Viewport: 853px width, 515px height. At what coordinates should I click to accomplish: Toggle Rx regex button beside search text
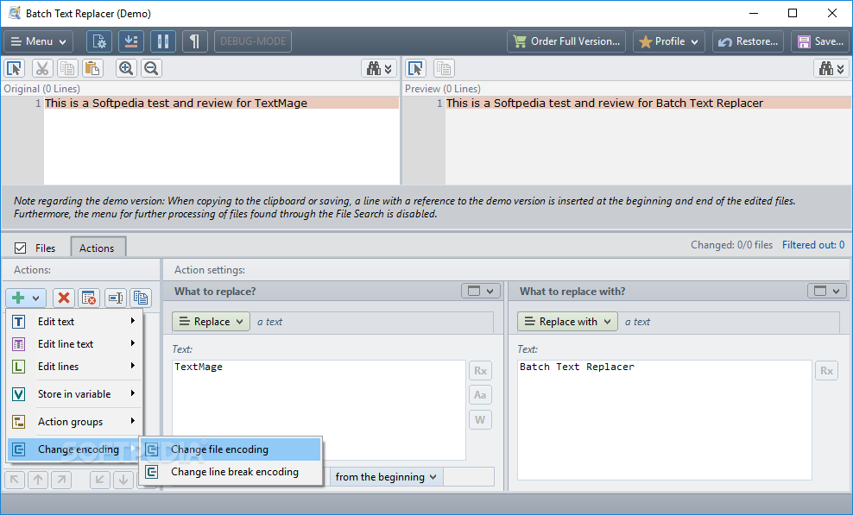click(480, 371)
